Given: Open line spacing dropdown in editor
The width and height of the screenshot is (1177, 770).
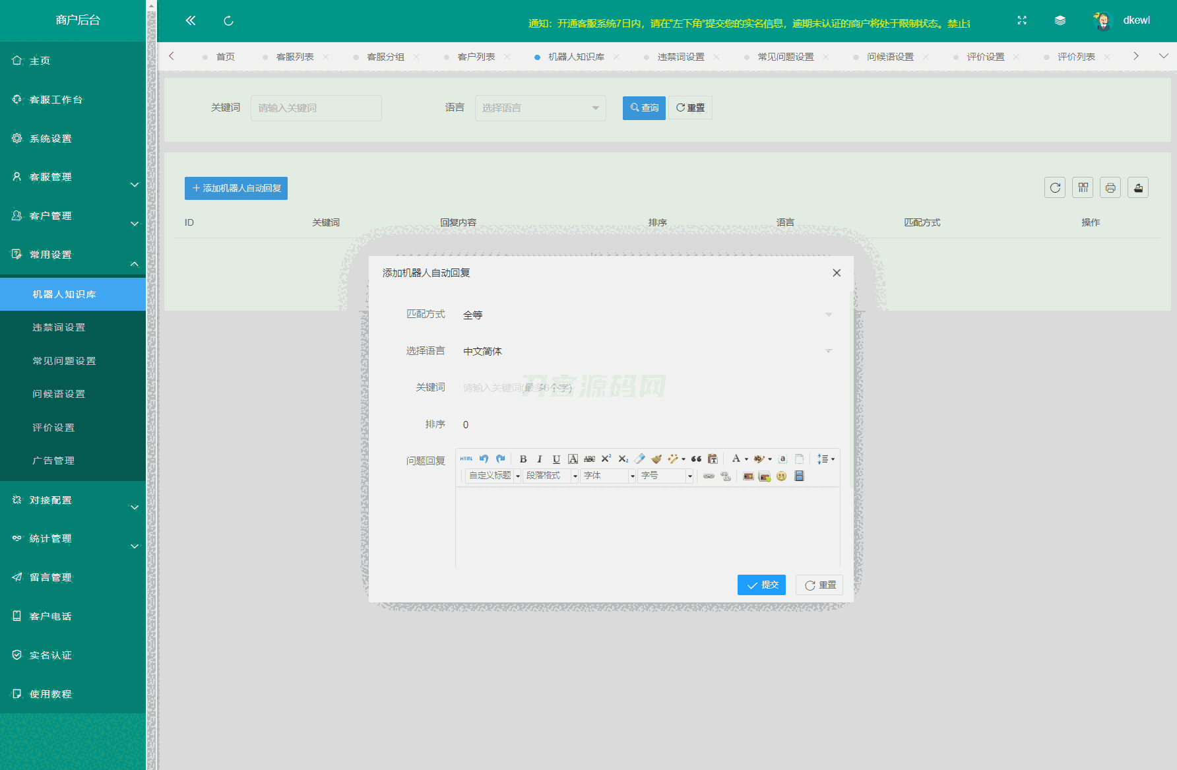Looking at the screenshot, I should 826,459.
